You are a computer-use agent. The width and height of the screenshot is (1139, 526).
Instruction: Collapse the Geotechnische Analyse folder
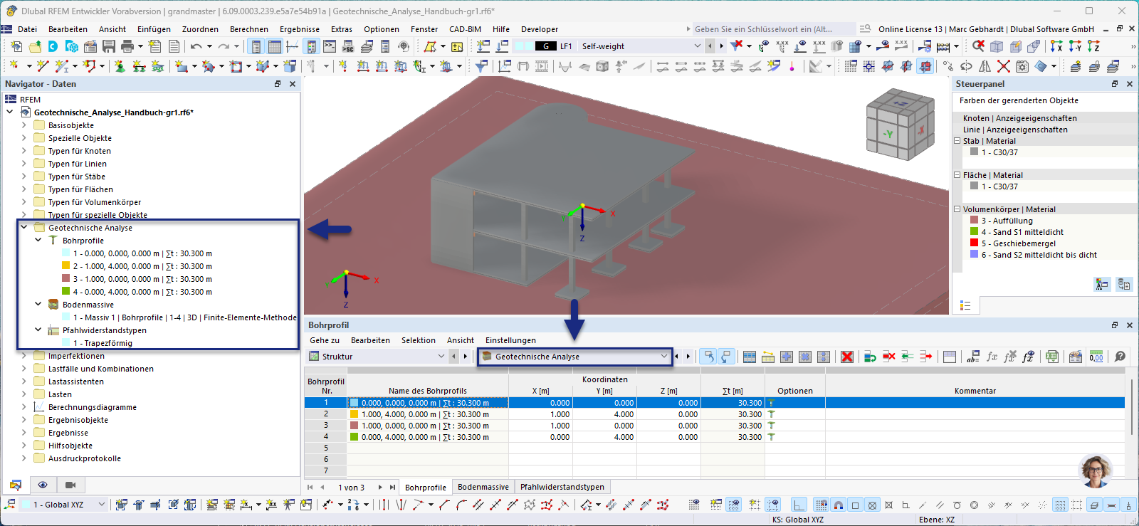[23, 228]
